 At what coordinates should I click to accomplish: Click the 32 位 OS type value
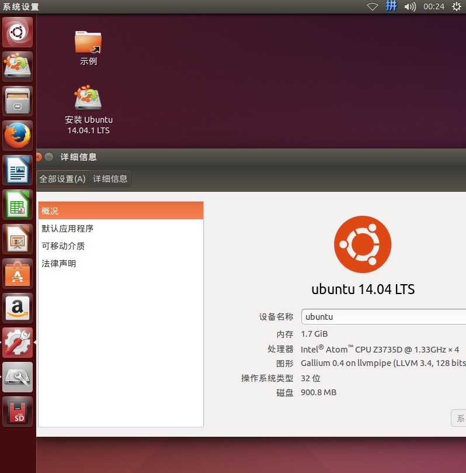[311, 378]
